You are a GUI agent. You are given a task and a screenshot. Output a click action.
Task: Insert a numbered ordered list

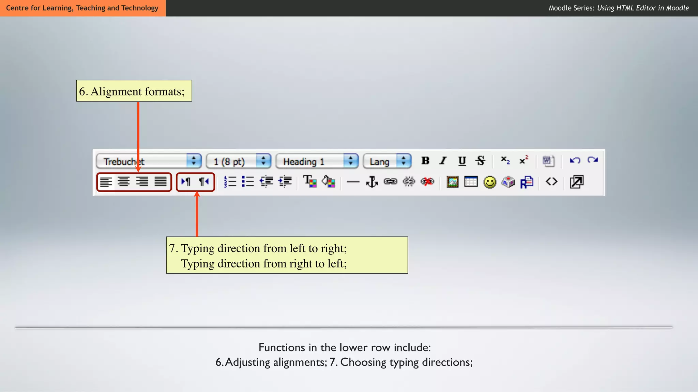pyautogui.click(x=230, y=182)
